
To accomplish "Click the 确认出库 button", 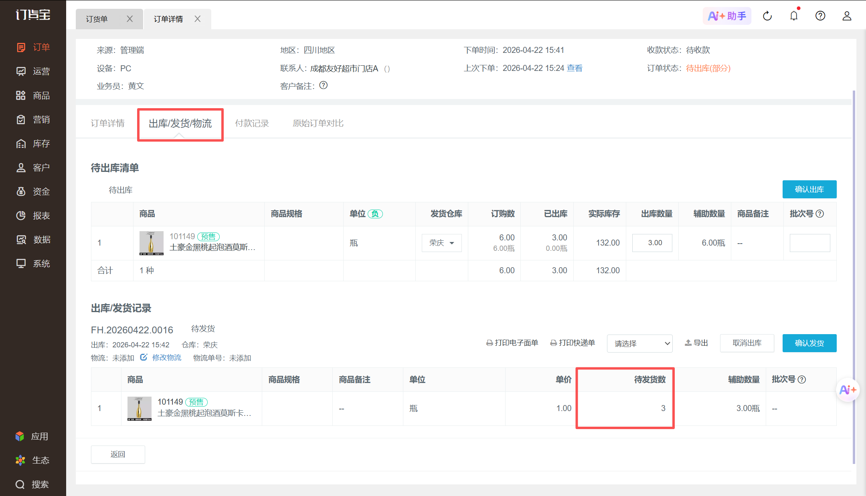I will (809, 189).
